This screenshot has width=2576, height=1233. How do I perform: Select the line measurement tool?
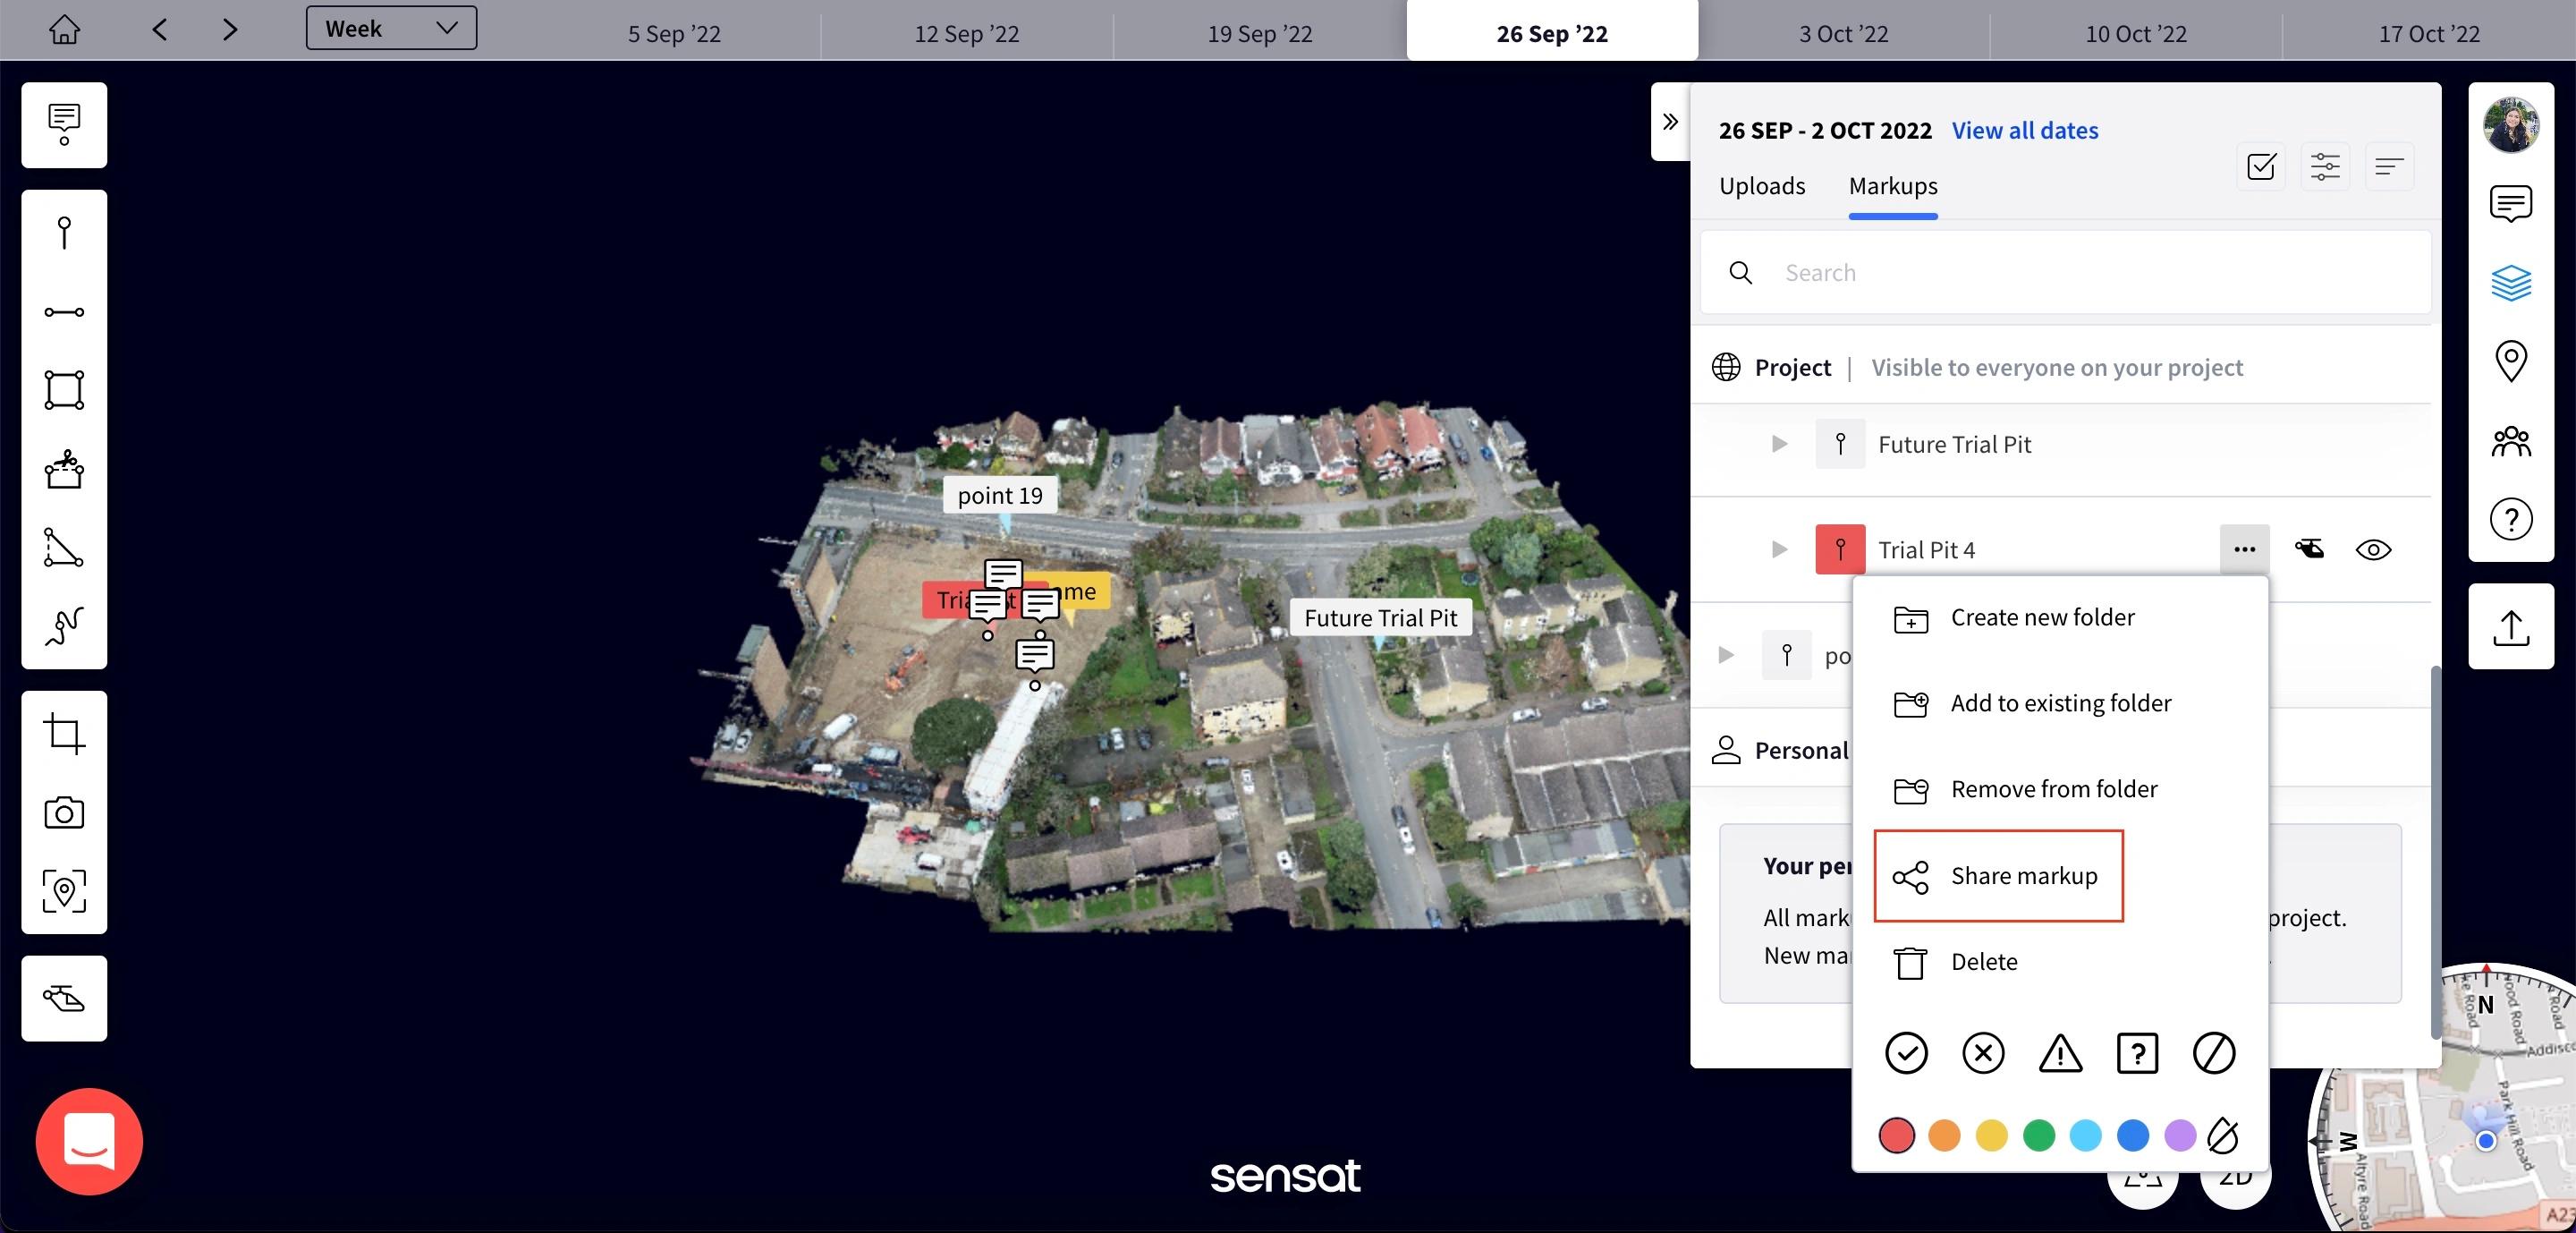tap(64, 312)
